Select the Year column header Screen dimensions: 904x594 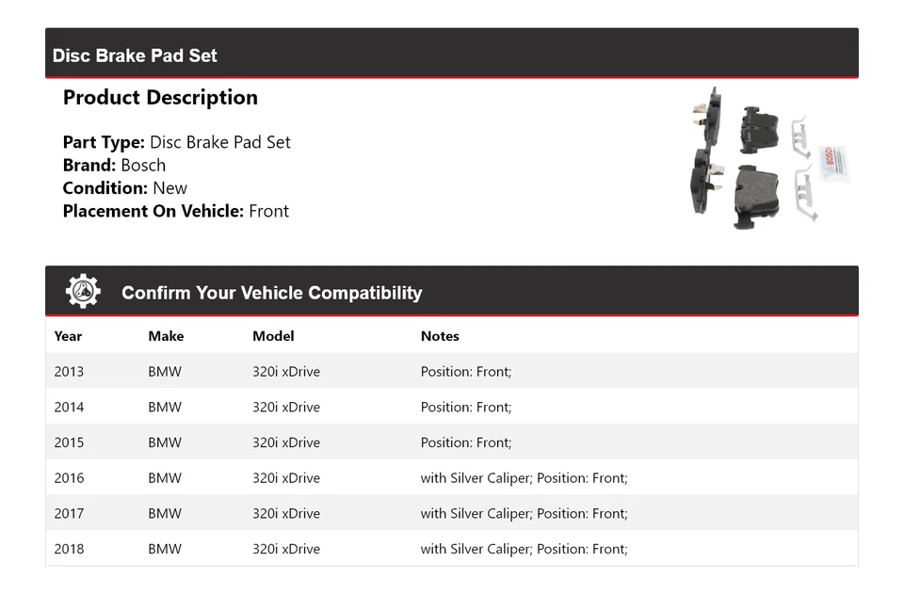click(x=68, y=336)
